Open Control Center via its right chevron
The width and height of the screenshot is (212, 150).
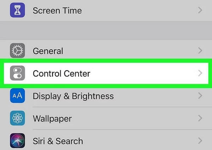(x=200, y=74)
